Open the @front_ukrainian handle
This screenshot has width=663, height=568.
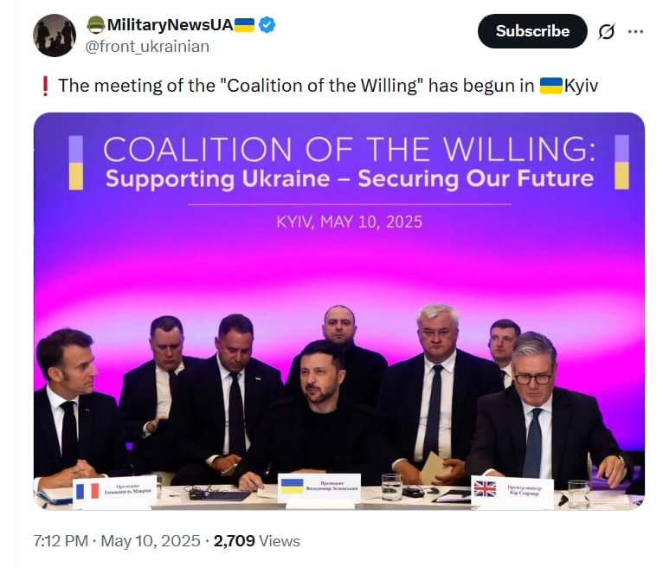point(147,47)
